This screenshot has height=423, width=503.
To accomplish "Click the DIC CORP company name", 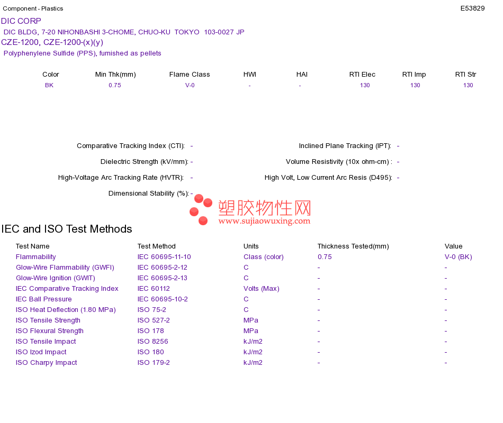I will click(21, 21).
